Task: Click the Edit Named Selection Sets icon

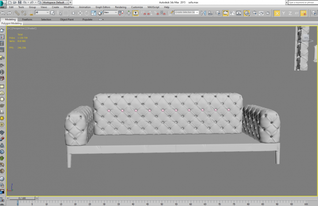Action: [x=171, y=13]
